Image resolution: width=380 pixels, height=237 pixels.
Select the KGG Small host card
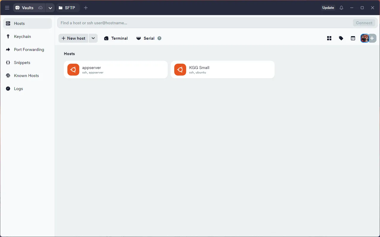pos(223,70)
